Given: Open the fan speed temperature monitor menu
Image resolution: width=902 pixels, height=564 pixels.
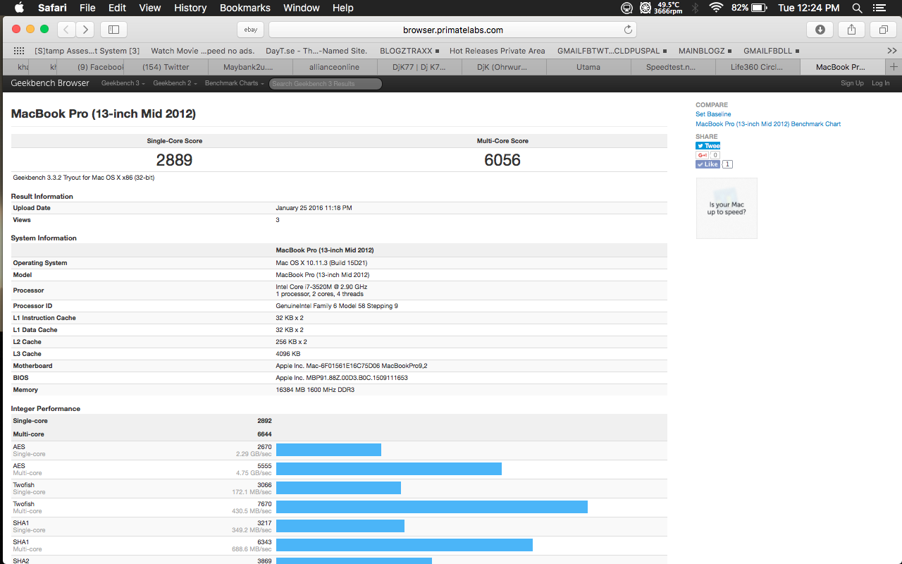Looking at the screenshot, I should point(661,8).
